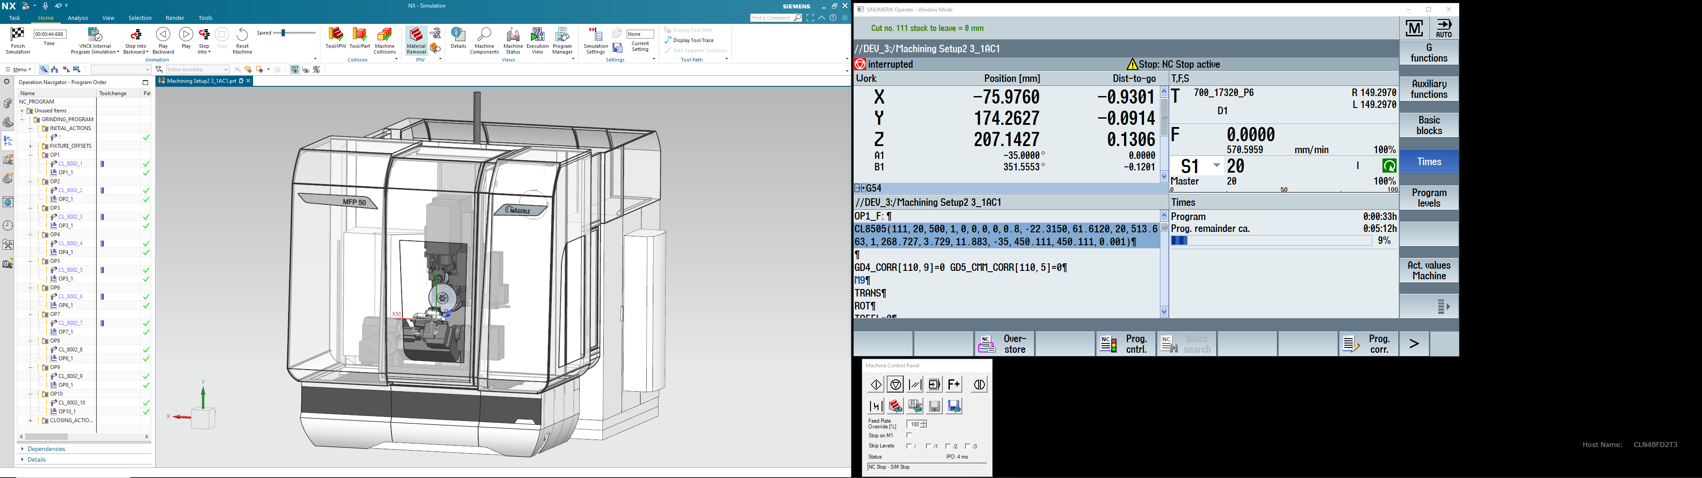Image resolution: width=1702 pixels, height=478 pixels.
Task: Switch to the View ribbon tab
Action: (x=108, y=18)
